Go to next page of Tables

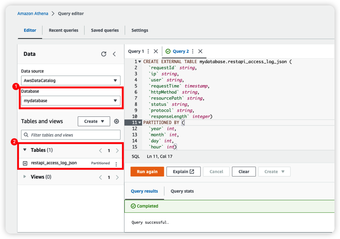click(117, 151)
